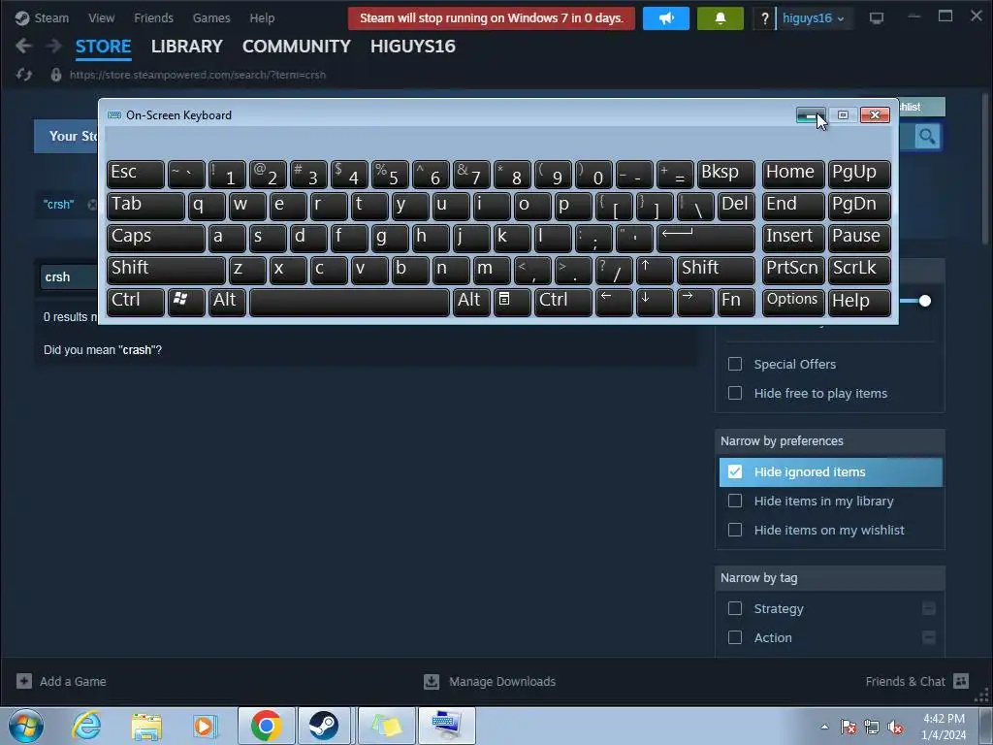The width and height of the screenshot is (993, 745).
Task: Click the spacebar on On-Screen Keyboard
Action: pos(349,302)
